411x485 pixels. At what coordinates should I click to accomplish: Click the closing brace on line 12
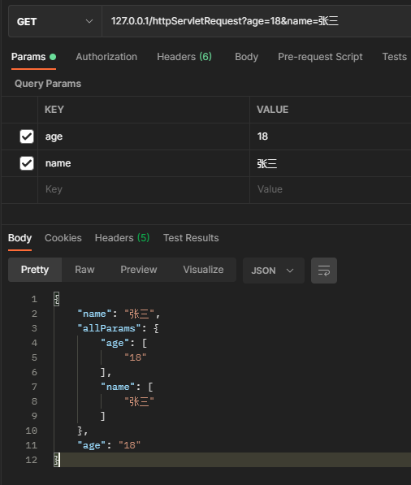57,460
